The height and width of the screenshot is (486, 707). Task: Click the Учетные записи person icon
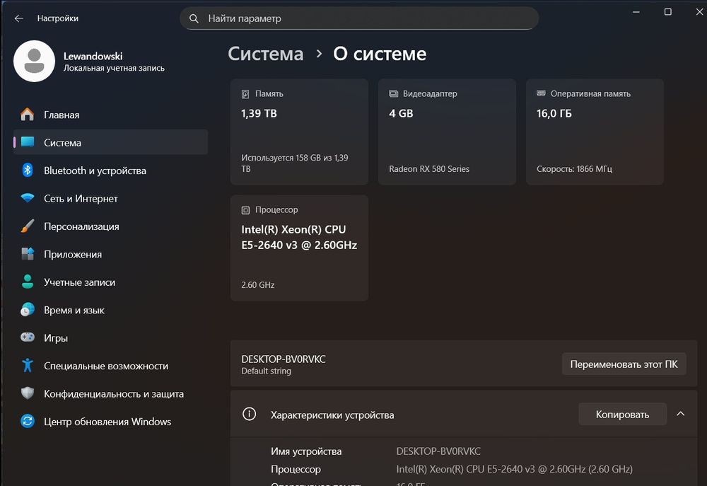[28, 282]
